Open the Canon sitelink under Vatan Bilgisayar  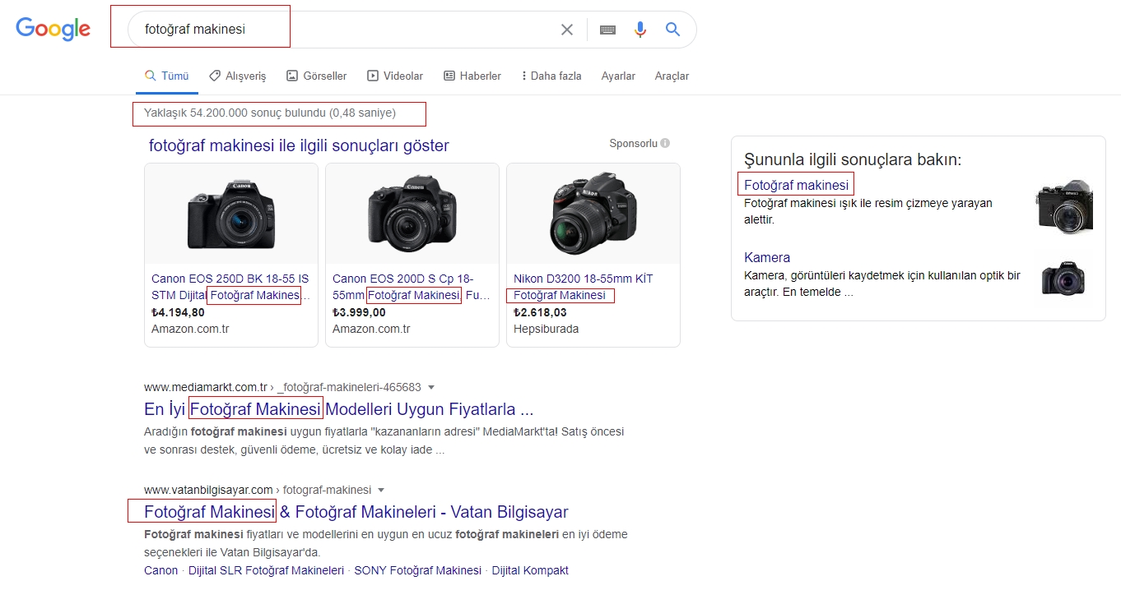click(160, 570)
